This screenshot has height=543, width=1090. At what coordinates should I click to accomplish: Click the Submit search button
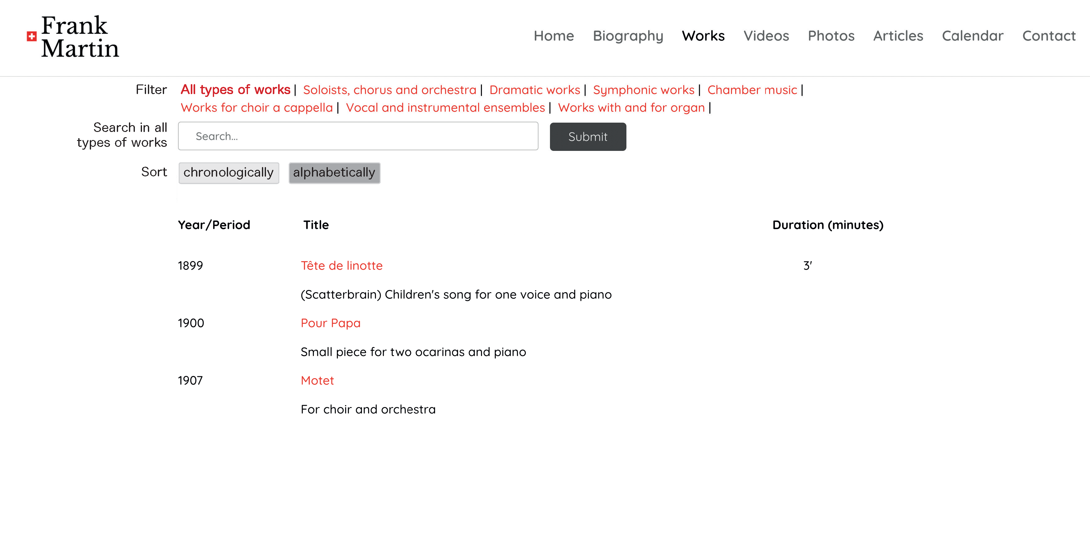588,137
